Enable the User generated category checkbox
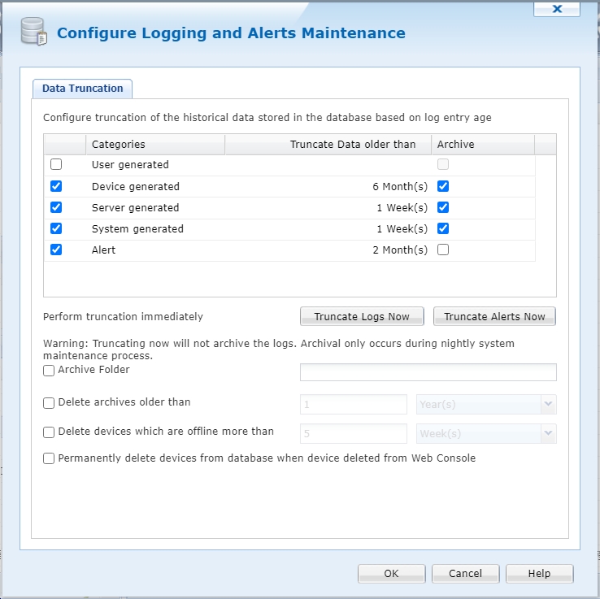This screenshot has width=600, height=599. coord(56,164)
